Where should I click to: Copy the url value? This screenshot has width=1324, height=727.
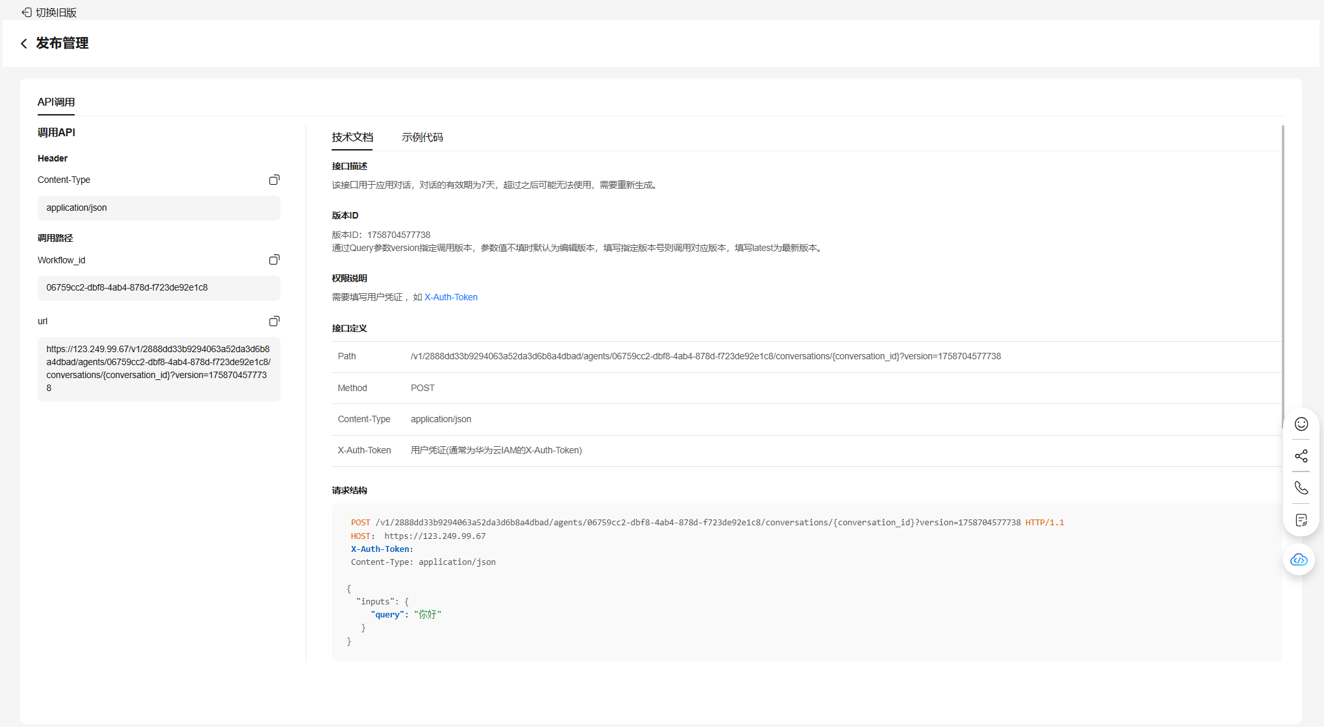pyautogui.click(x=274, y=321)
